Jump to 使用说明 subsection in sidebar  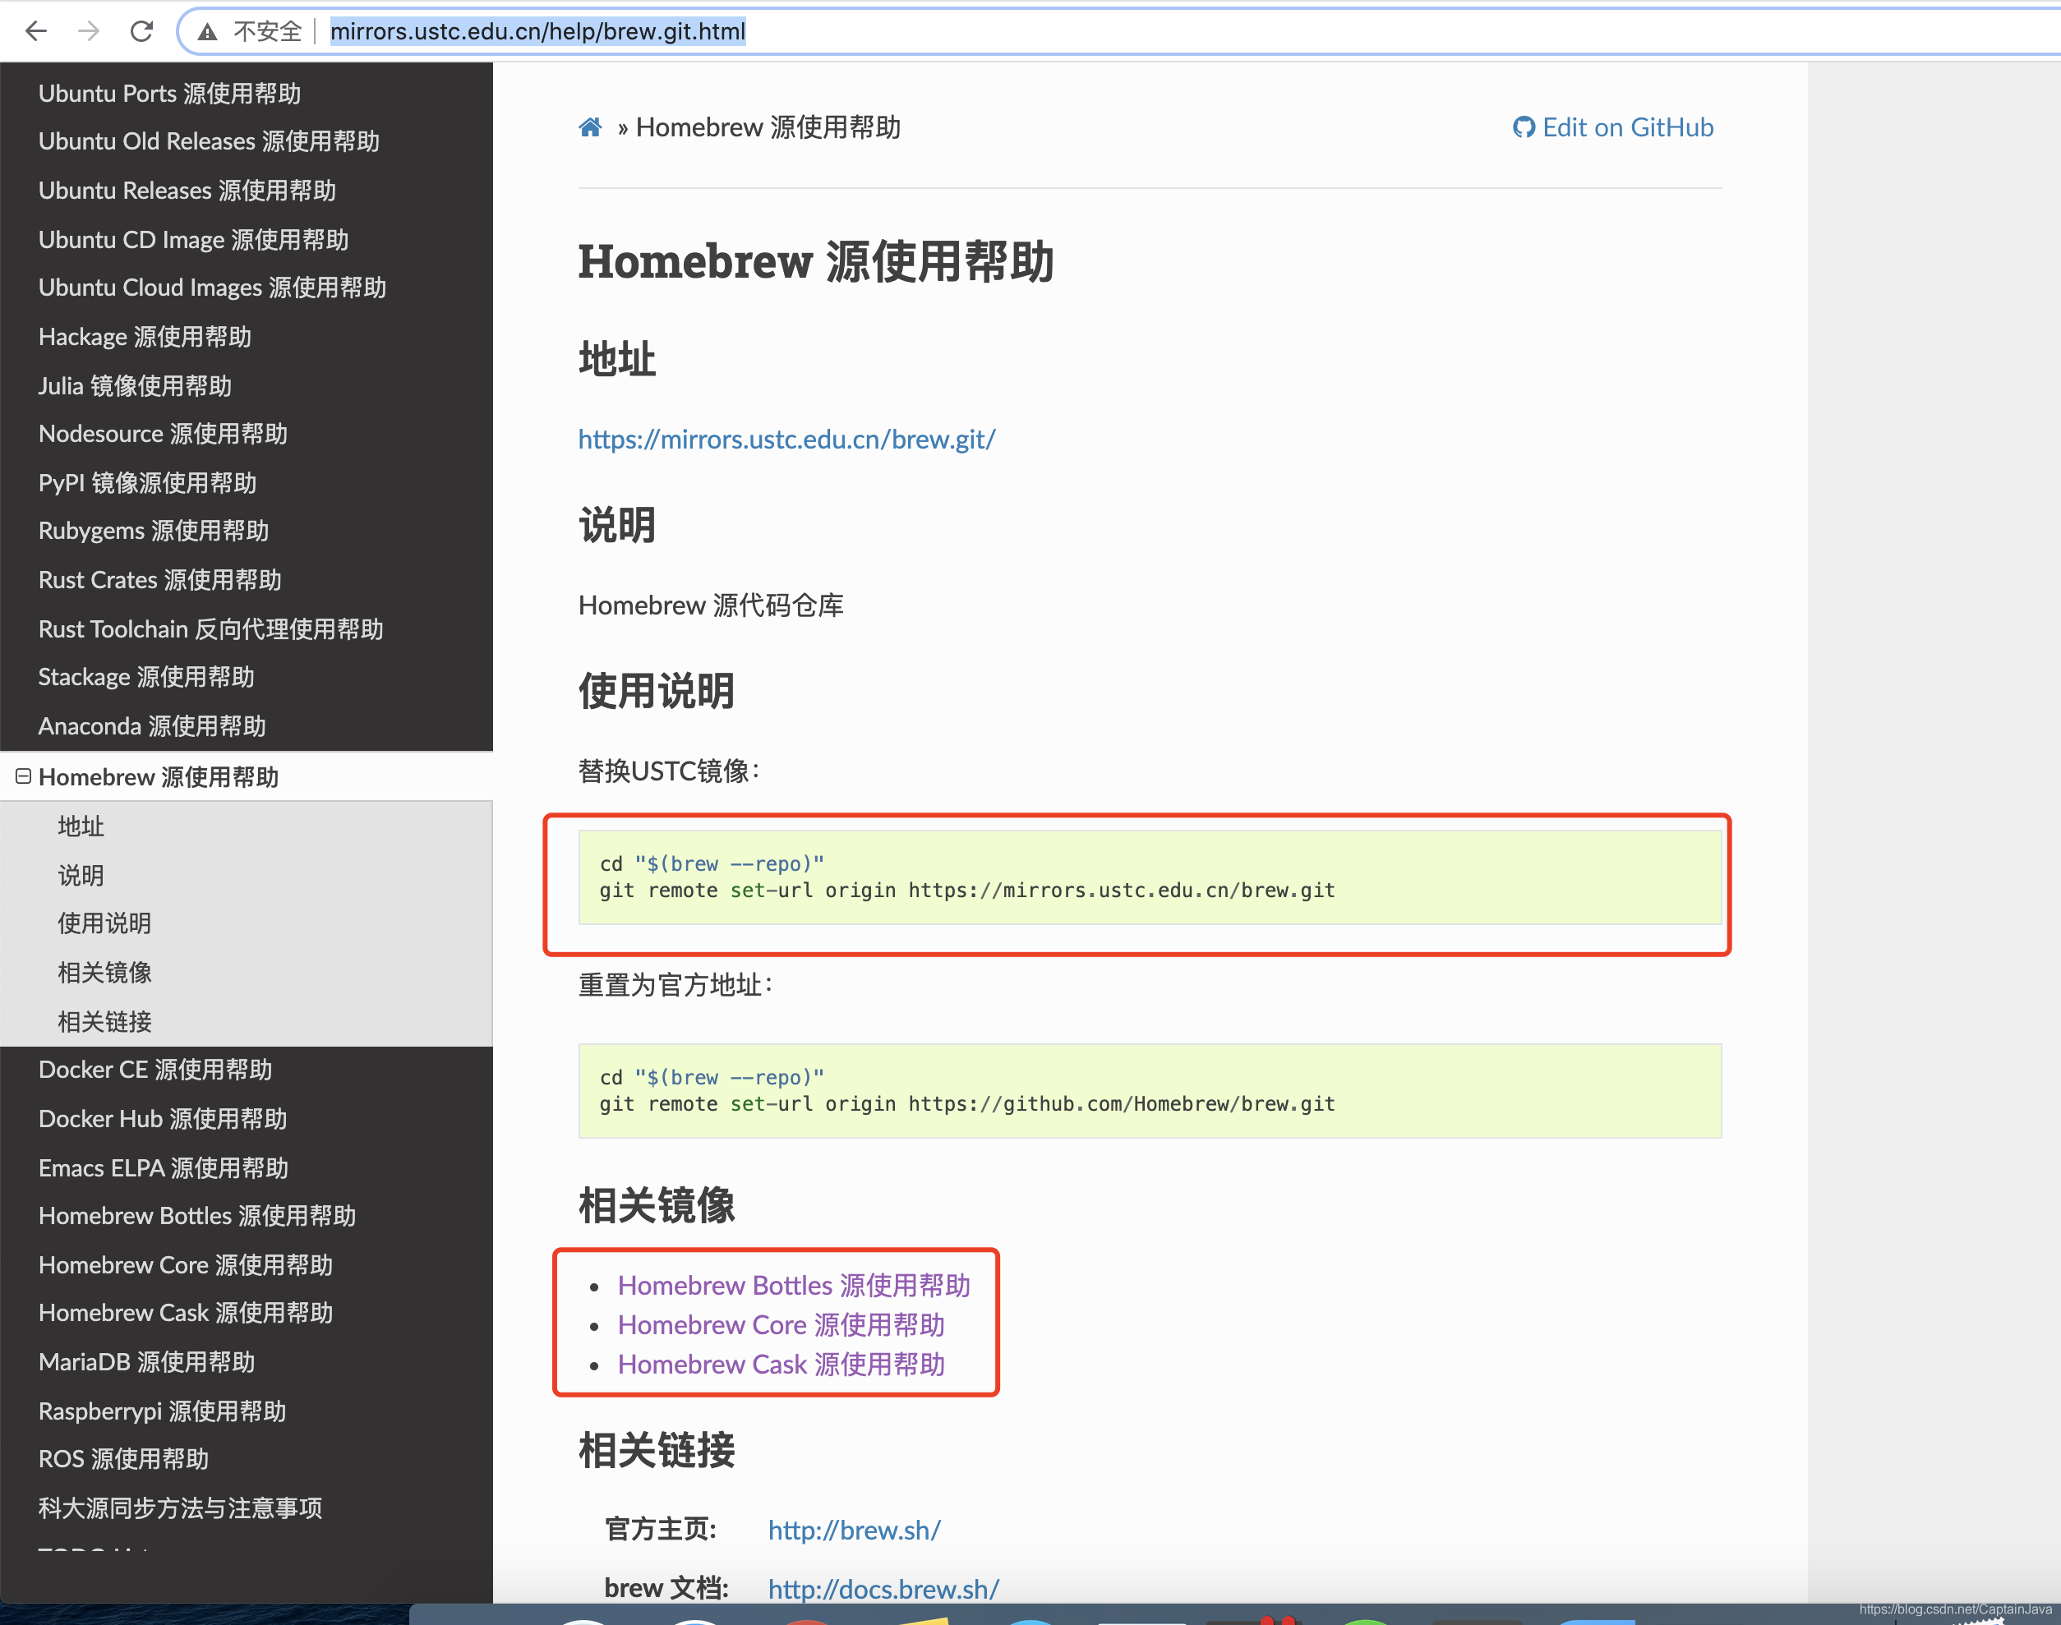coord(104,923)
